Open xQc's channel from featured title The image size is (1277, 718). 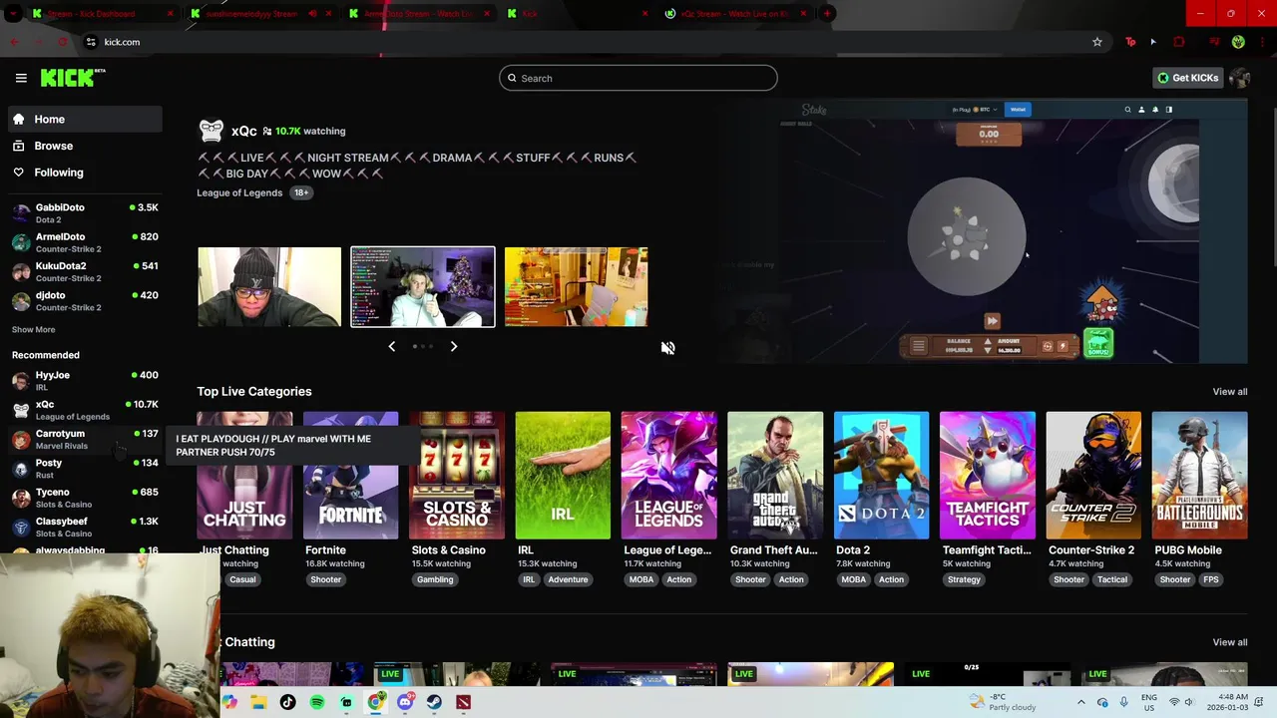243,131
